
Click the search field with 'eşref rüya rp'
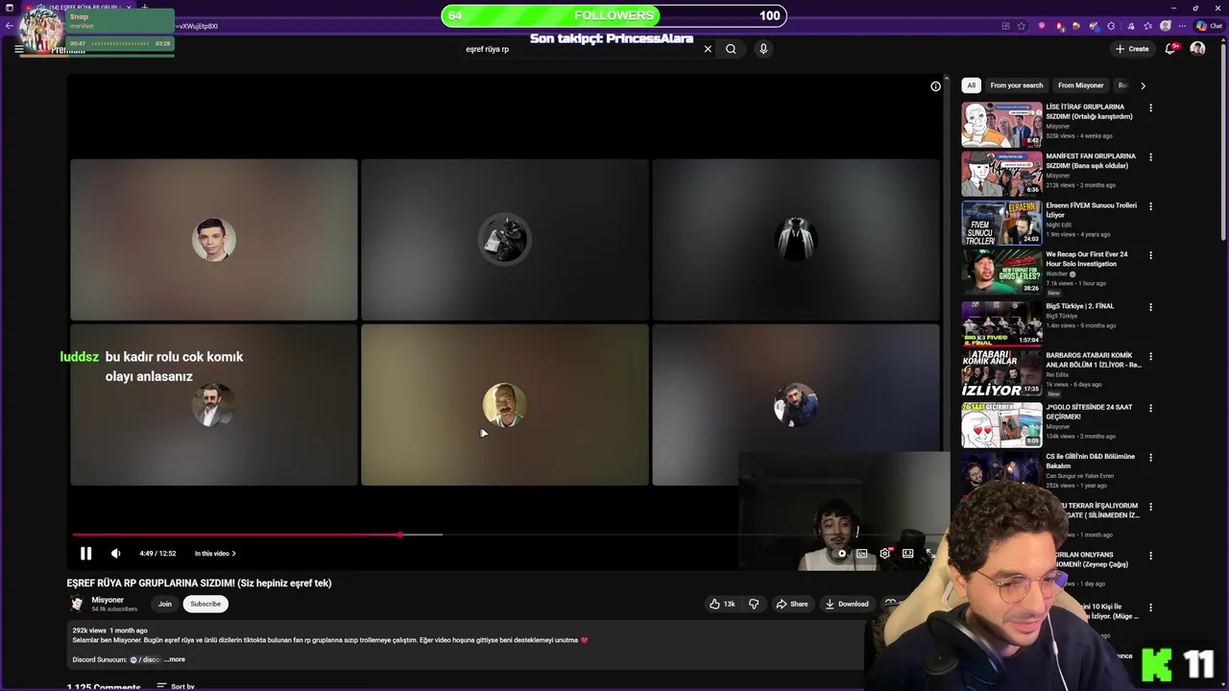point(581,49)
